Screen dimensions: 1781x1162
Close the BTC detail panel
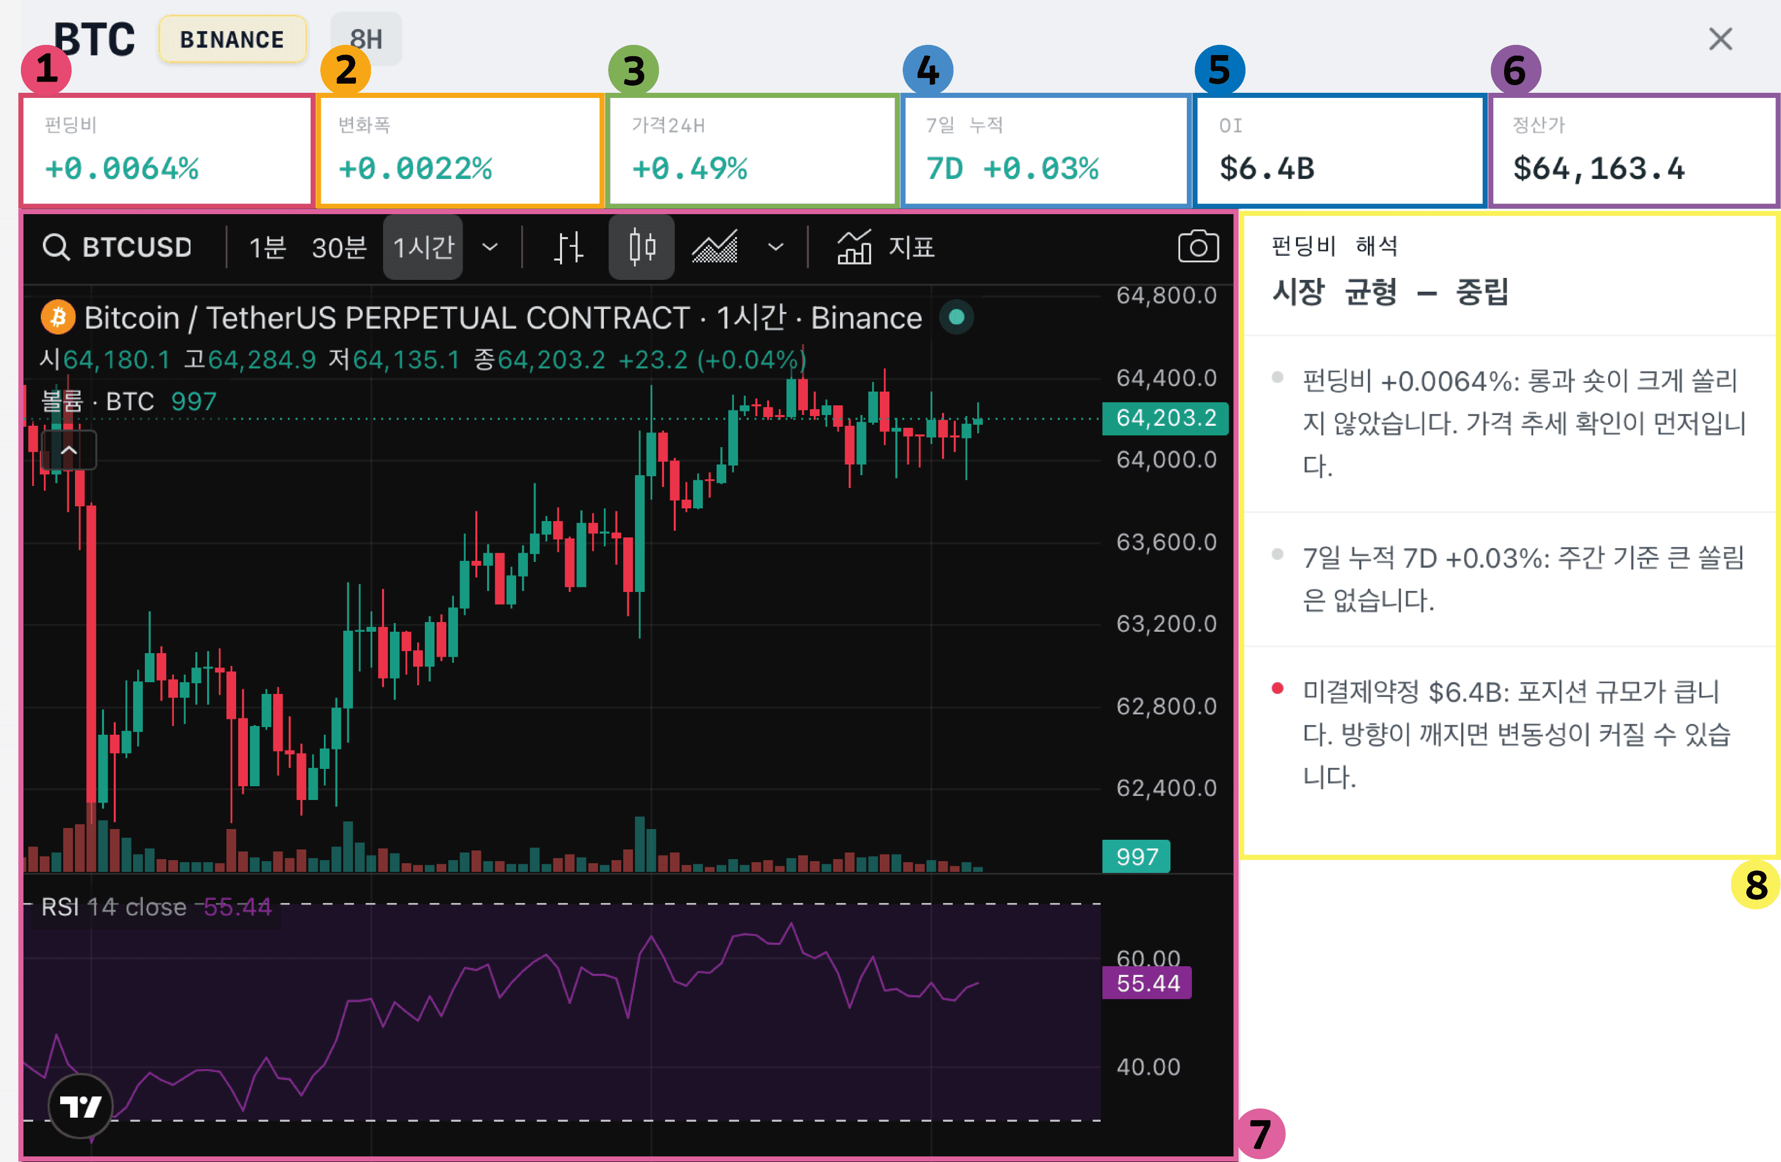1720,39
